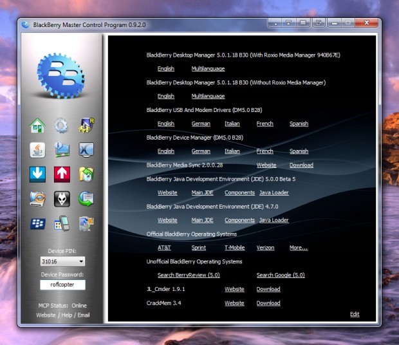
Task: Click the yellow-gears icon marked with R
Action: pyautogui.click(x=86, y=126)
